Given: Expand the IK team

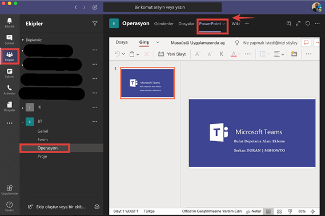Looking at the screenshot, I should (23, 108).
